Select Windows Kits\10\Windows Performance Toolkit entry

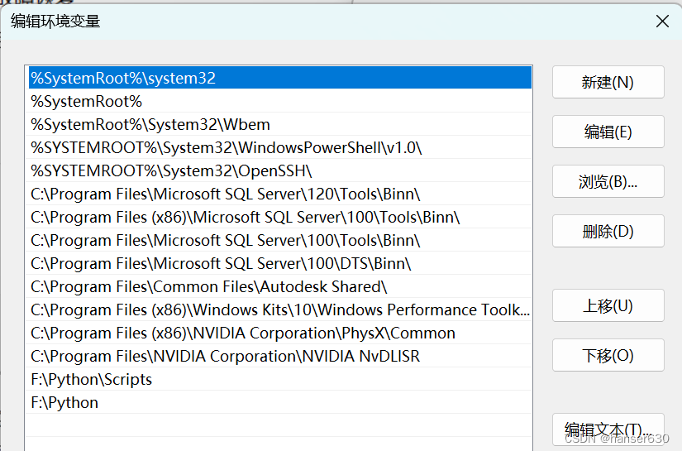coord(280,309)
